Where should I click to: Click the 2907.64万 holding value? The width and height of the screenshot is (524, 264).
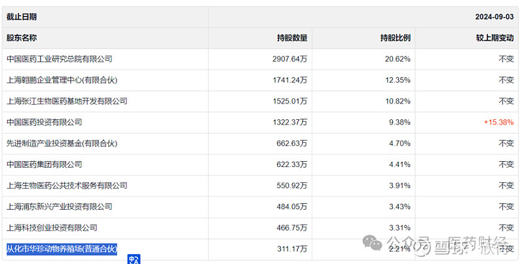tap(290, 59)
